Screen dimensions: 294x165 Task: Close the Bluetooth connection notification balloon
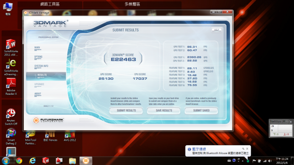[247, 148]
